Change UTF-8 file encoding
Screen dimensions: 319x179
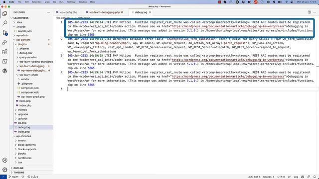tap(281, 177)
